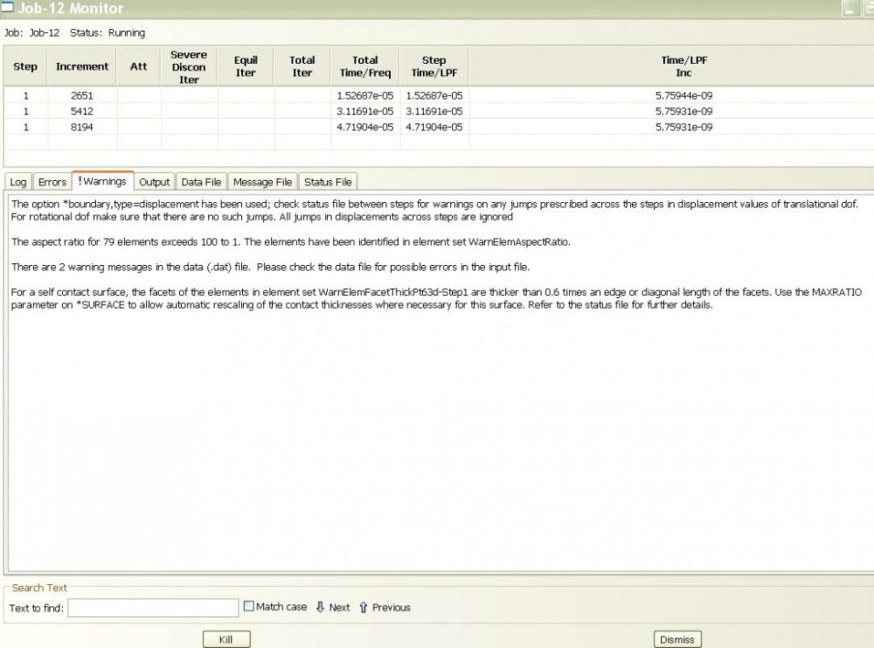Enable the Match case checkbox

coord(249,606)
